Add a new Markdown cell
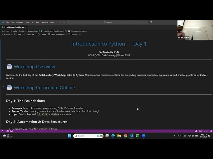The image size is (213, 159). tap(29, 34)
